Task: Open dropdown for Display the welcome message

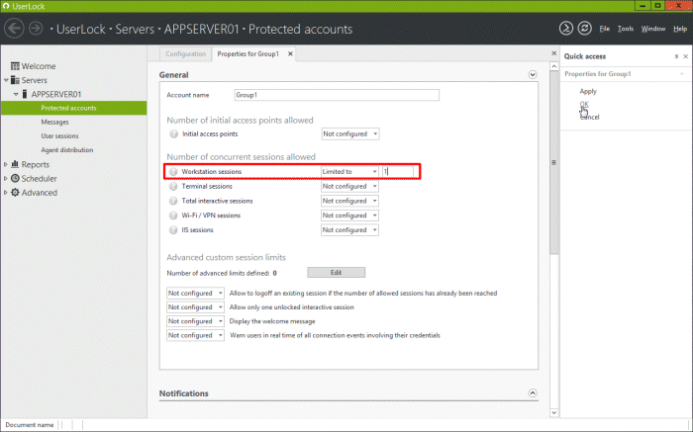Action: (x=195, y=321)
